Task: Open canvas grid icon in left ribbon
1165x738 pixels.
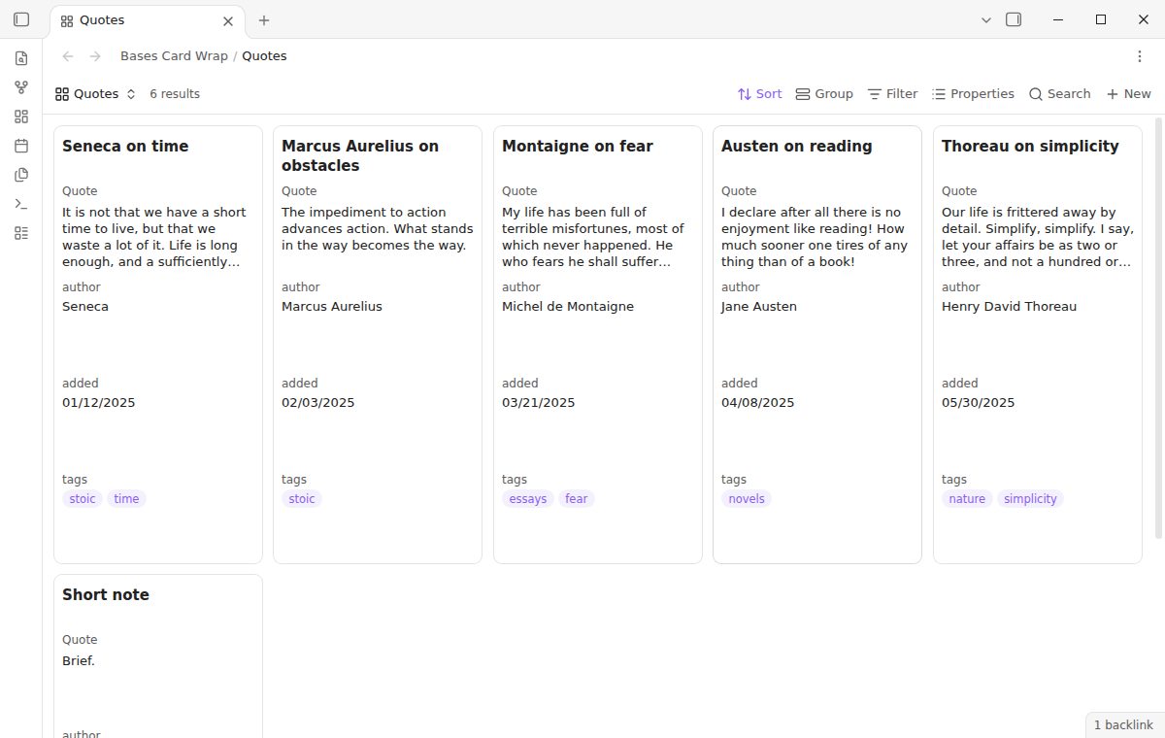Action: click(21, 117)
